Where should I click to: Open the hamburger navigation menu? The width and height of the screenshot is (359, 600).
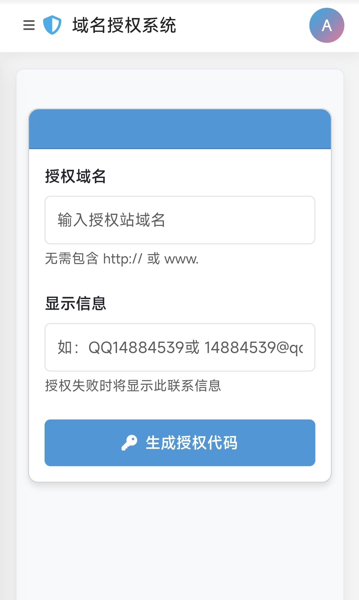[29, 25]
